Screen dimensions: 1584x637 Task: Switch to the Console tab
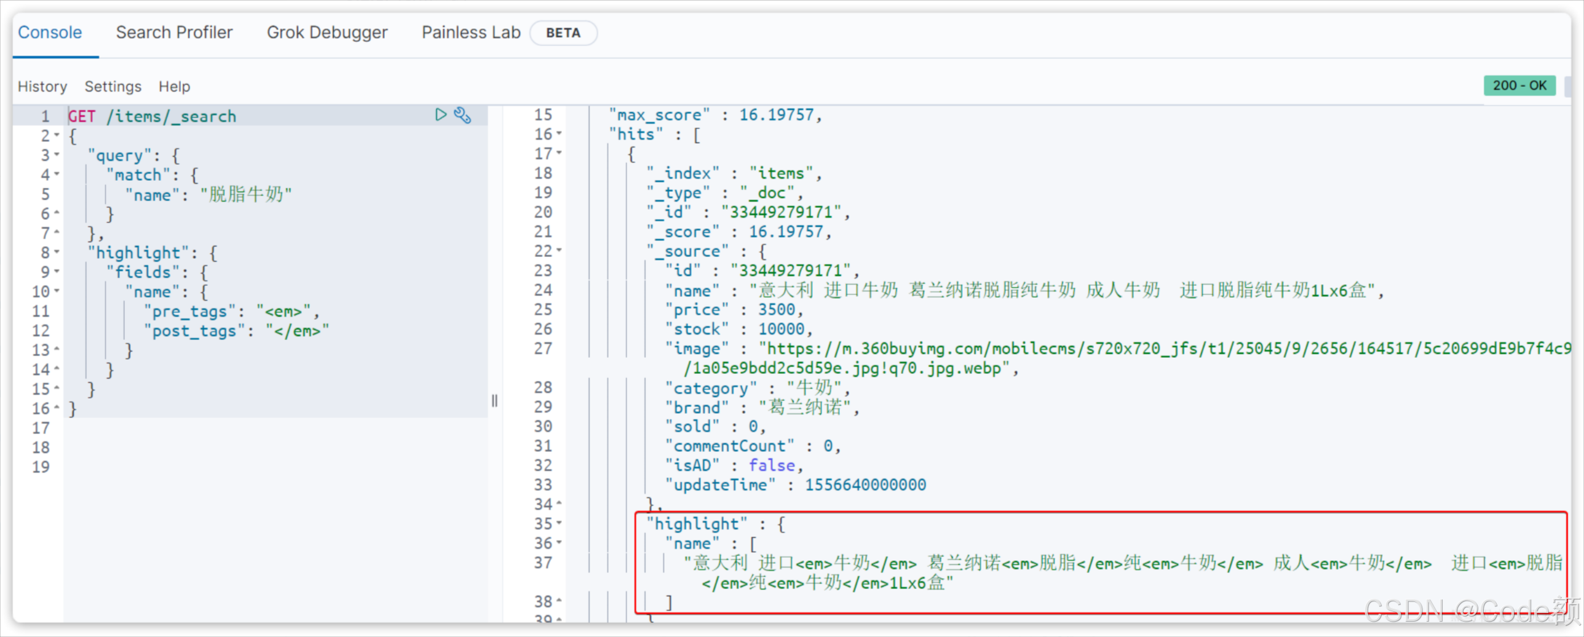pos(50,33)
